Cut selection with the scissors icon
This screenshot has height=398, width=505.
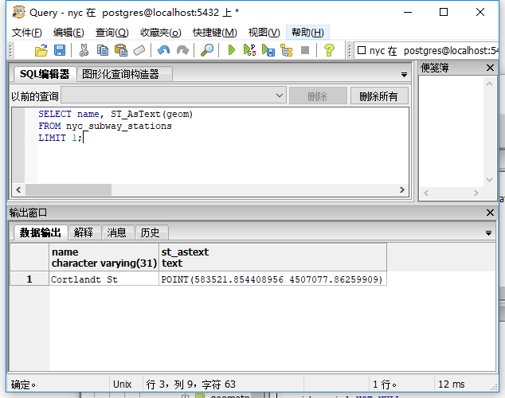click(x=84, y=50)
